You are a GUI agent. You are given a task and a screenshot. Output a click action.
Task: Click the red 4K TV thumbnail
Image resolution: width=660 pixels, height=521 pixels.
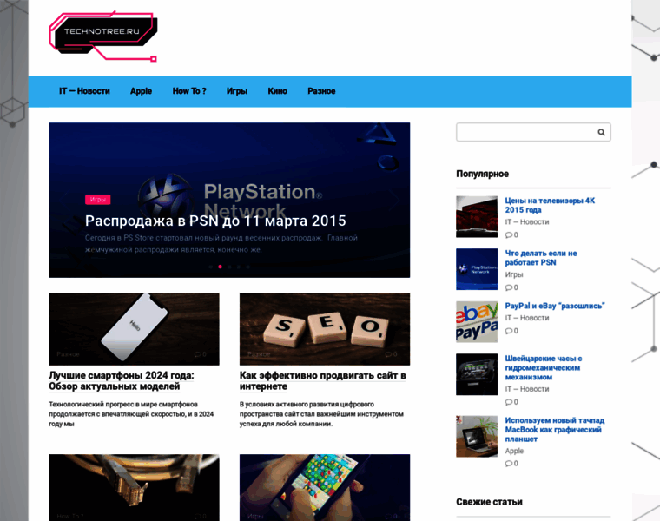(477, 217)
